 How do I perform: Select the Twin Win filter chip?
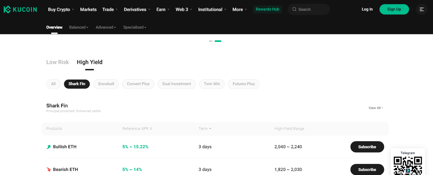tap(212, 84)
